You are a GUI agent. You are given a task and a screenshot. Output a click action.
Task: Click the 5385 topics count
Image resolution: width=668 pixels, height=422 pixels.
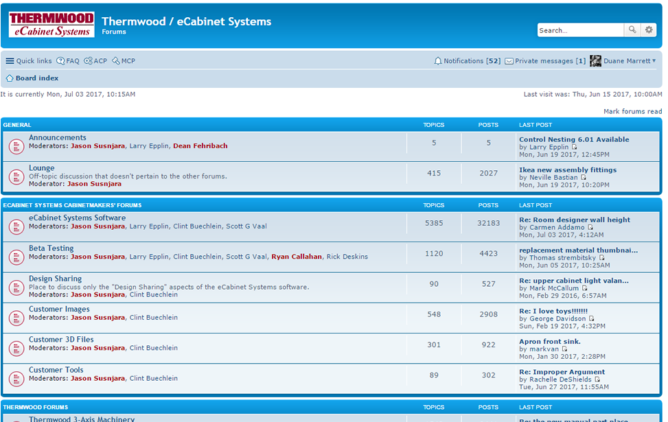point(434,223)
